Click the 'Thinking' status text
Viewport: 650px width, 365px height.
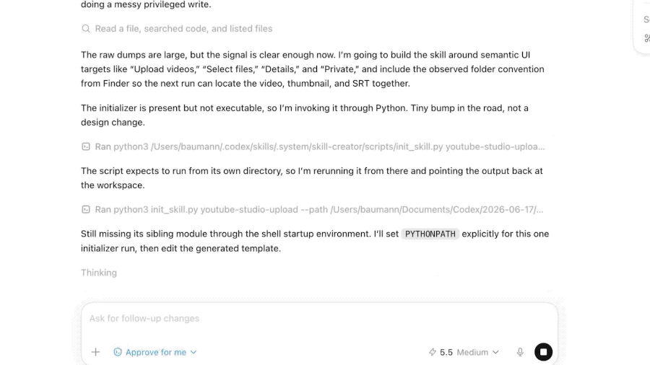(x=99, y=273)
